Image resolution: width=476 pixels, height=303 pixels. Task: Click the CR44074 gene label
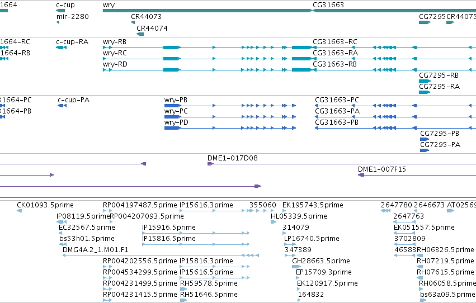[x=152, y=28]
